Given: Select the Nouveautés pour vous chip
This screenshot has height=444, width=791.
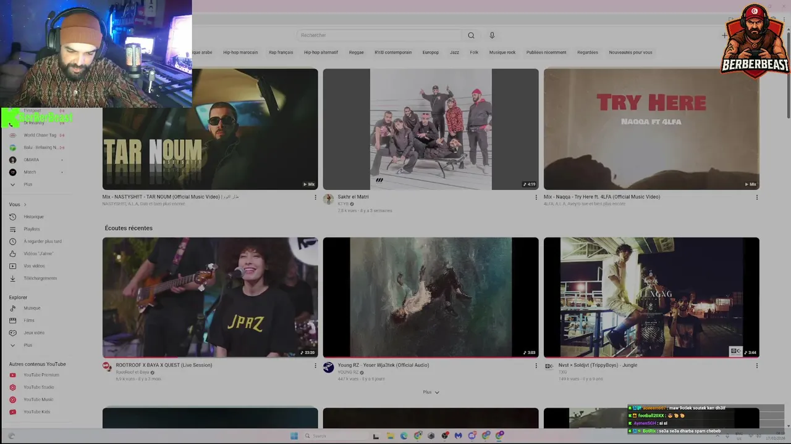Looking at the screenshot, I should pos(630,52).
